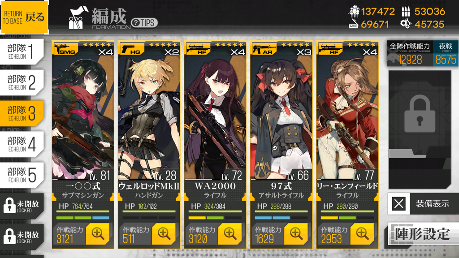Click the locked sixth echelon padlock
Image resolution: width=459 pixels, height=258 pixels.
9,205
